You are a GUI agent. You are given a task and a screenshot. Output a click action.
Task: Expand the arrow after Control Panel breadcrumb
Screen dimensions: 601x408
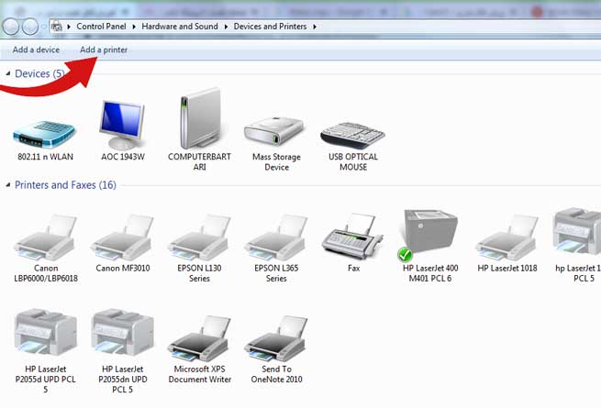134,27
